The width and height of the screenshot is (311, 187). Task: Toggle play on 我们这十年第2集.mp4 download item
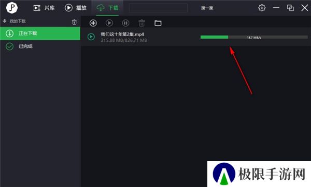[91, 37]
